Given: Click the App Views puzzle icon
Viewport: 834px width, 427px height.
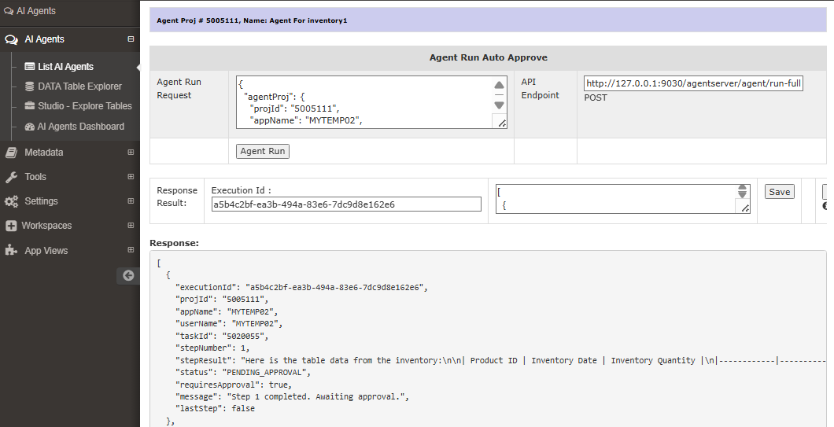Looking at the screenshot, I should (x=11, y=251).
